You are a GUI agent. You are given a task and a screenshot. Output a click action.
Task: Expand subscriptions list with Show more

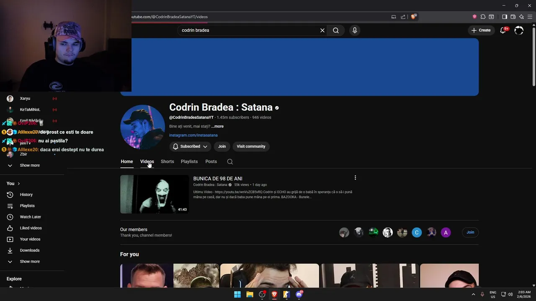[x=30, y=165]
